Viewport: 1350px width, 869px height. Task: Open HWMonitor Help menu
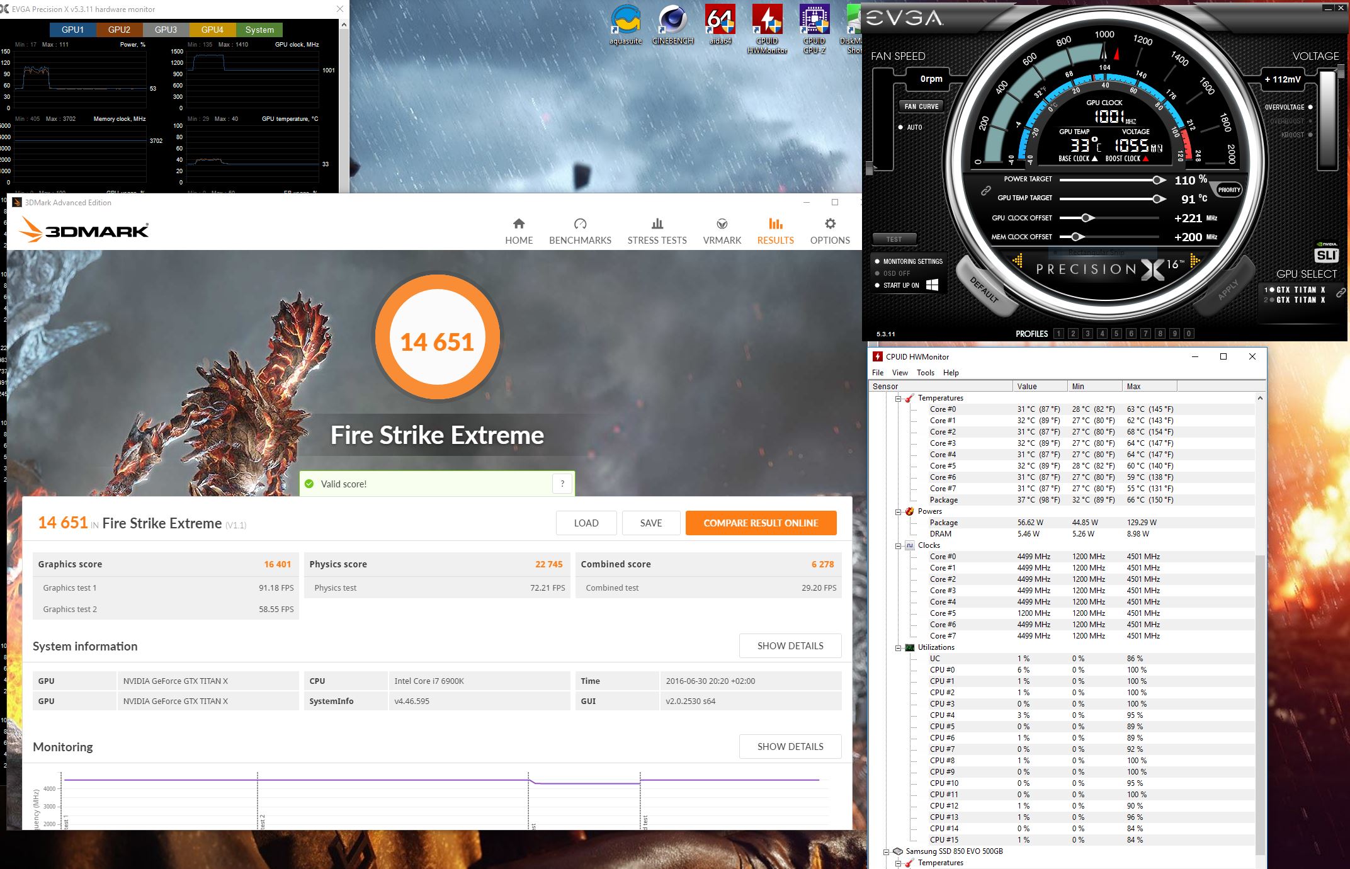(x=951, y=373)
